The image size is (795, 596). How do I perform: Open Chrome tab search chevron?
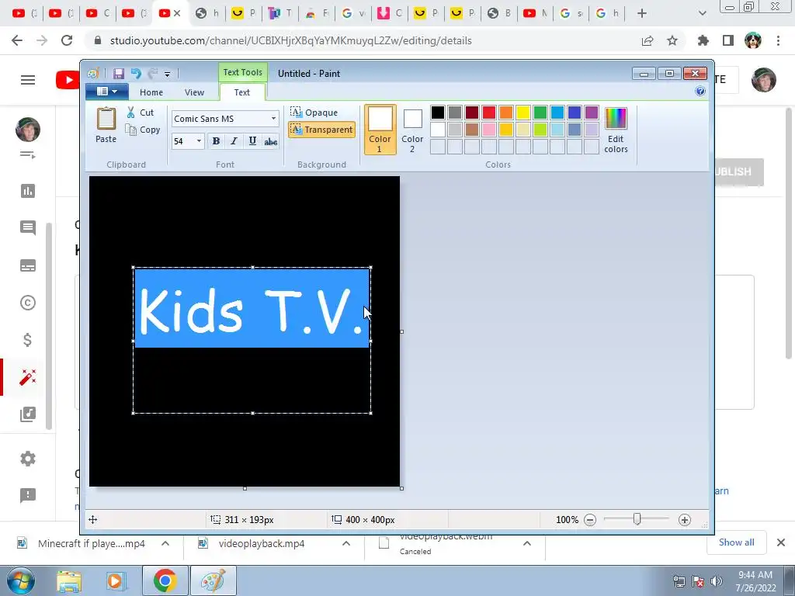click(702, 13)
